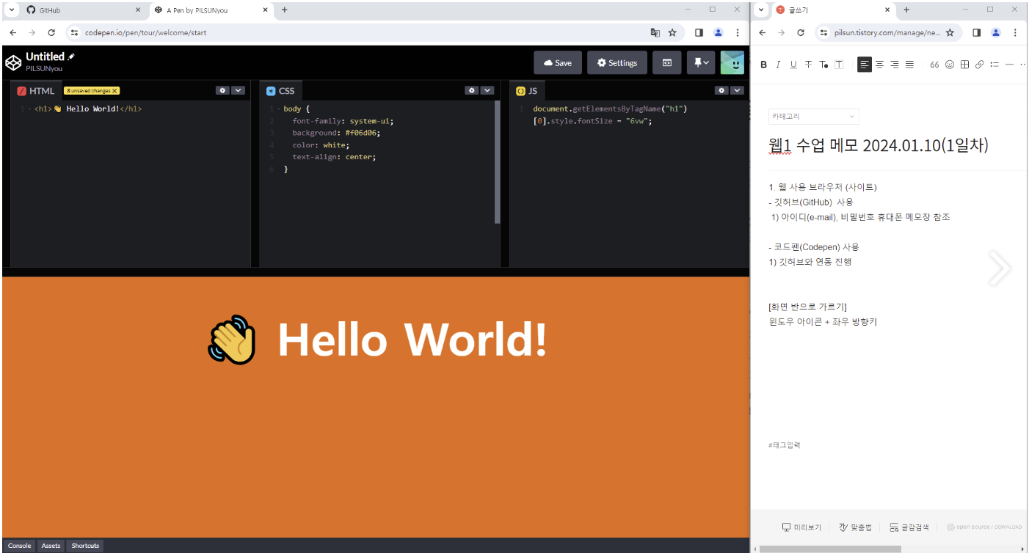Toggle italic in Tistory editor
Viewport: 1029px width, 553px height.
pos(778,65)
